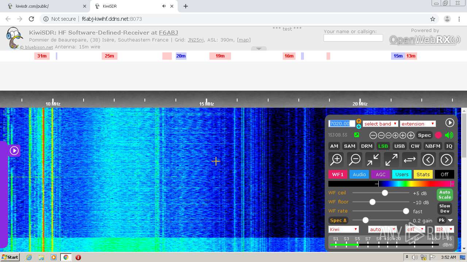Click the zoom-to-band inward arrows icon
467x262 pixels.
click(x=373, y=159)
